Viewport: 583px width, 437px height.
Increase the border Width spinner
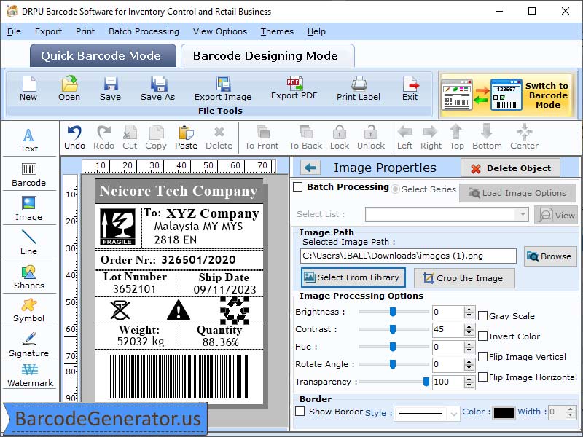click(571, 409)
